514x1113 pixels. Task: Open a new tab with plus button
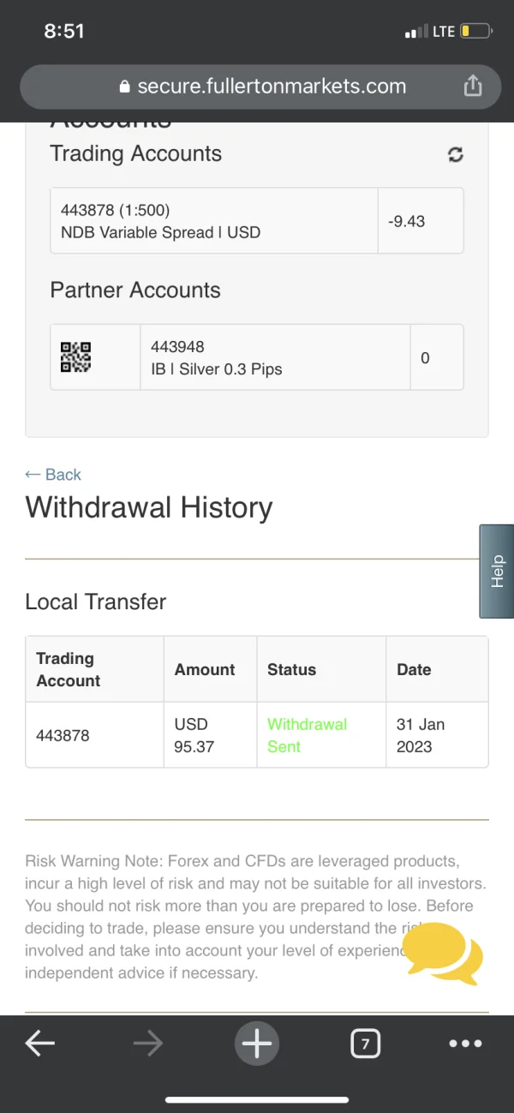[x=256, y=1043]
